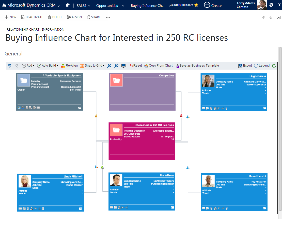The image size is (282, 226).
Task: Click David Bristol's photo
Action: coord(208,181)
